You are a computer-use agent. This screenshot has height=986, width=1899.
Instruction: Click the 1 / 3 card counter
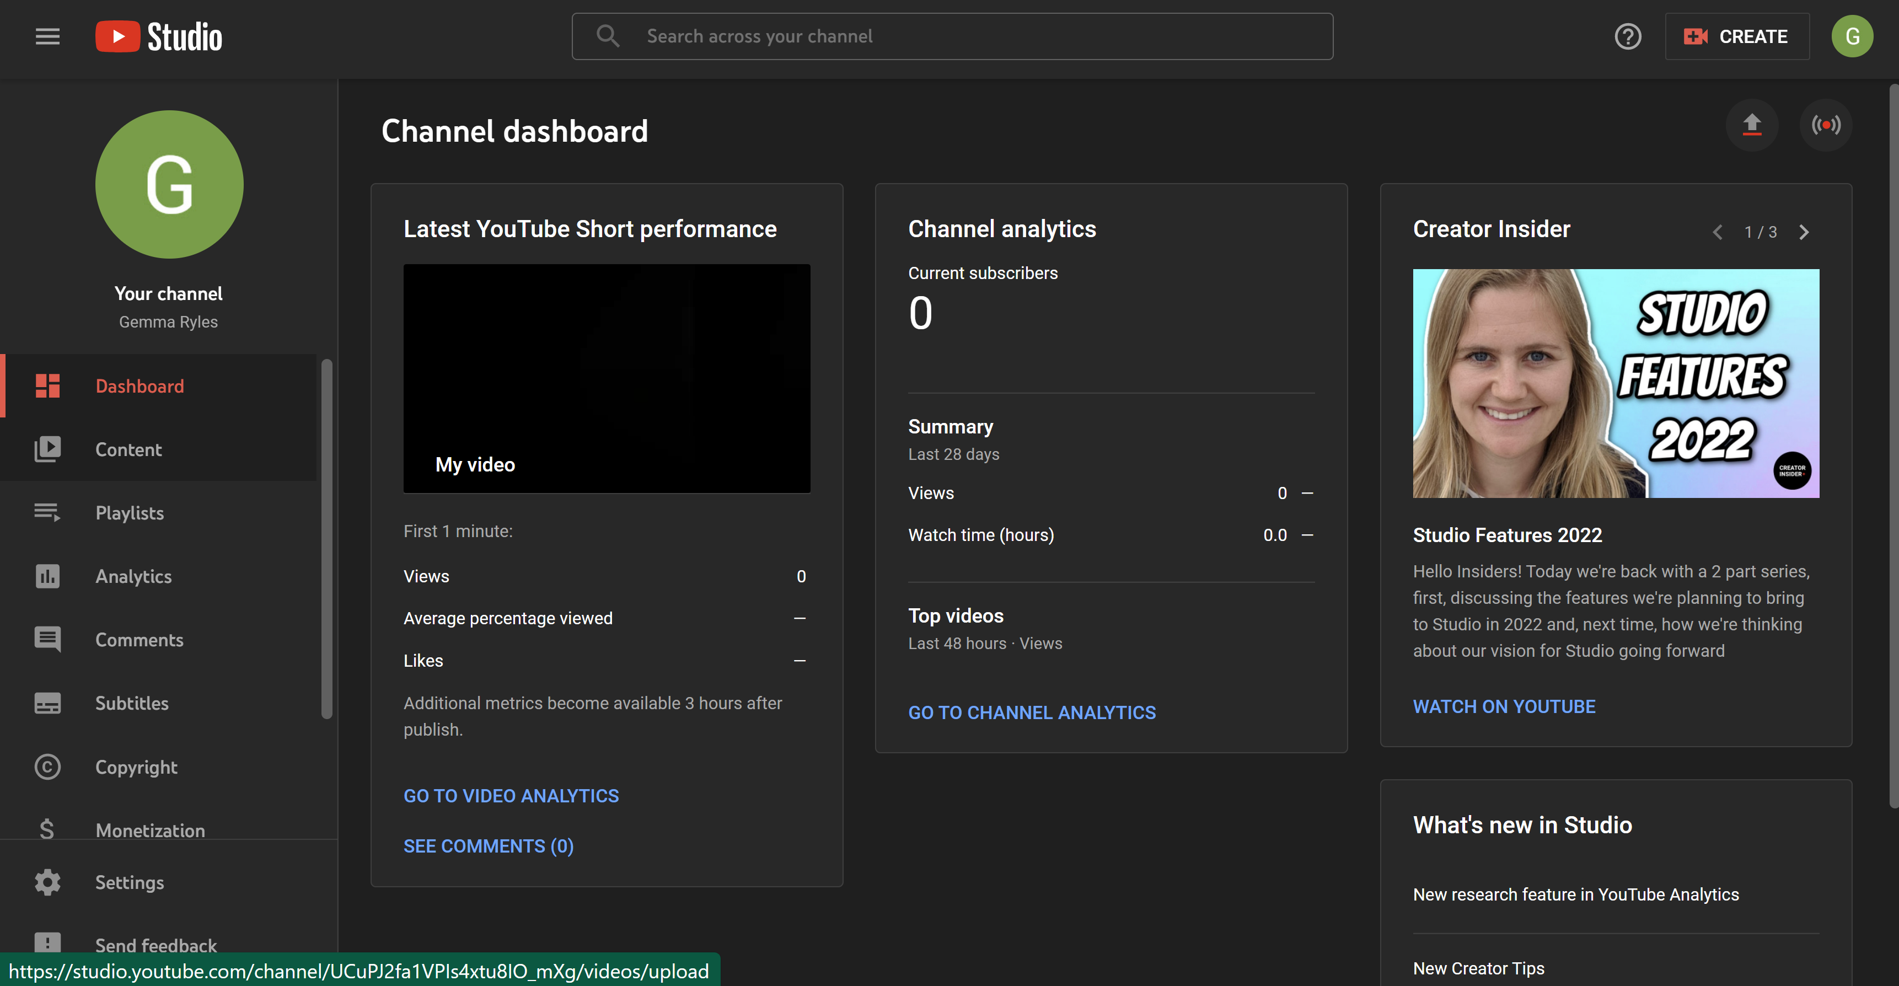coord(1761,232)
